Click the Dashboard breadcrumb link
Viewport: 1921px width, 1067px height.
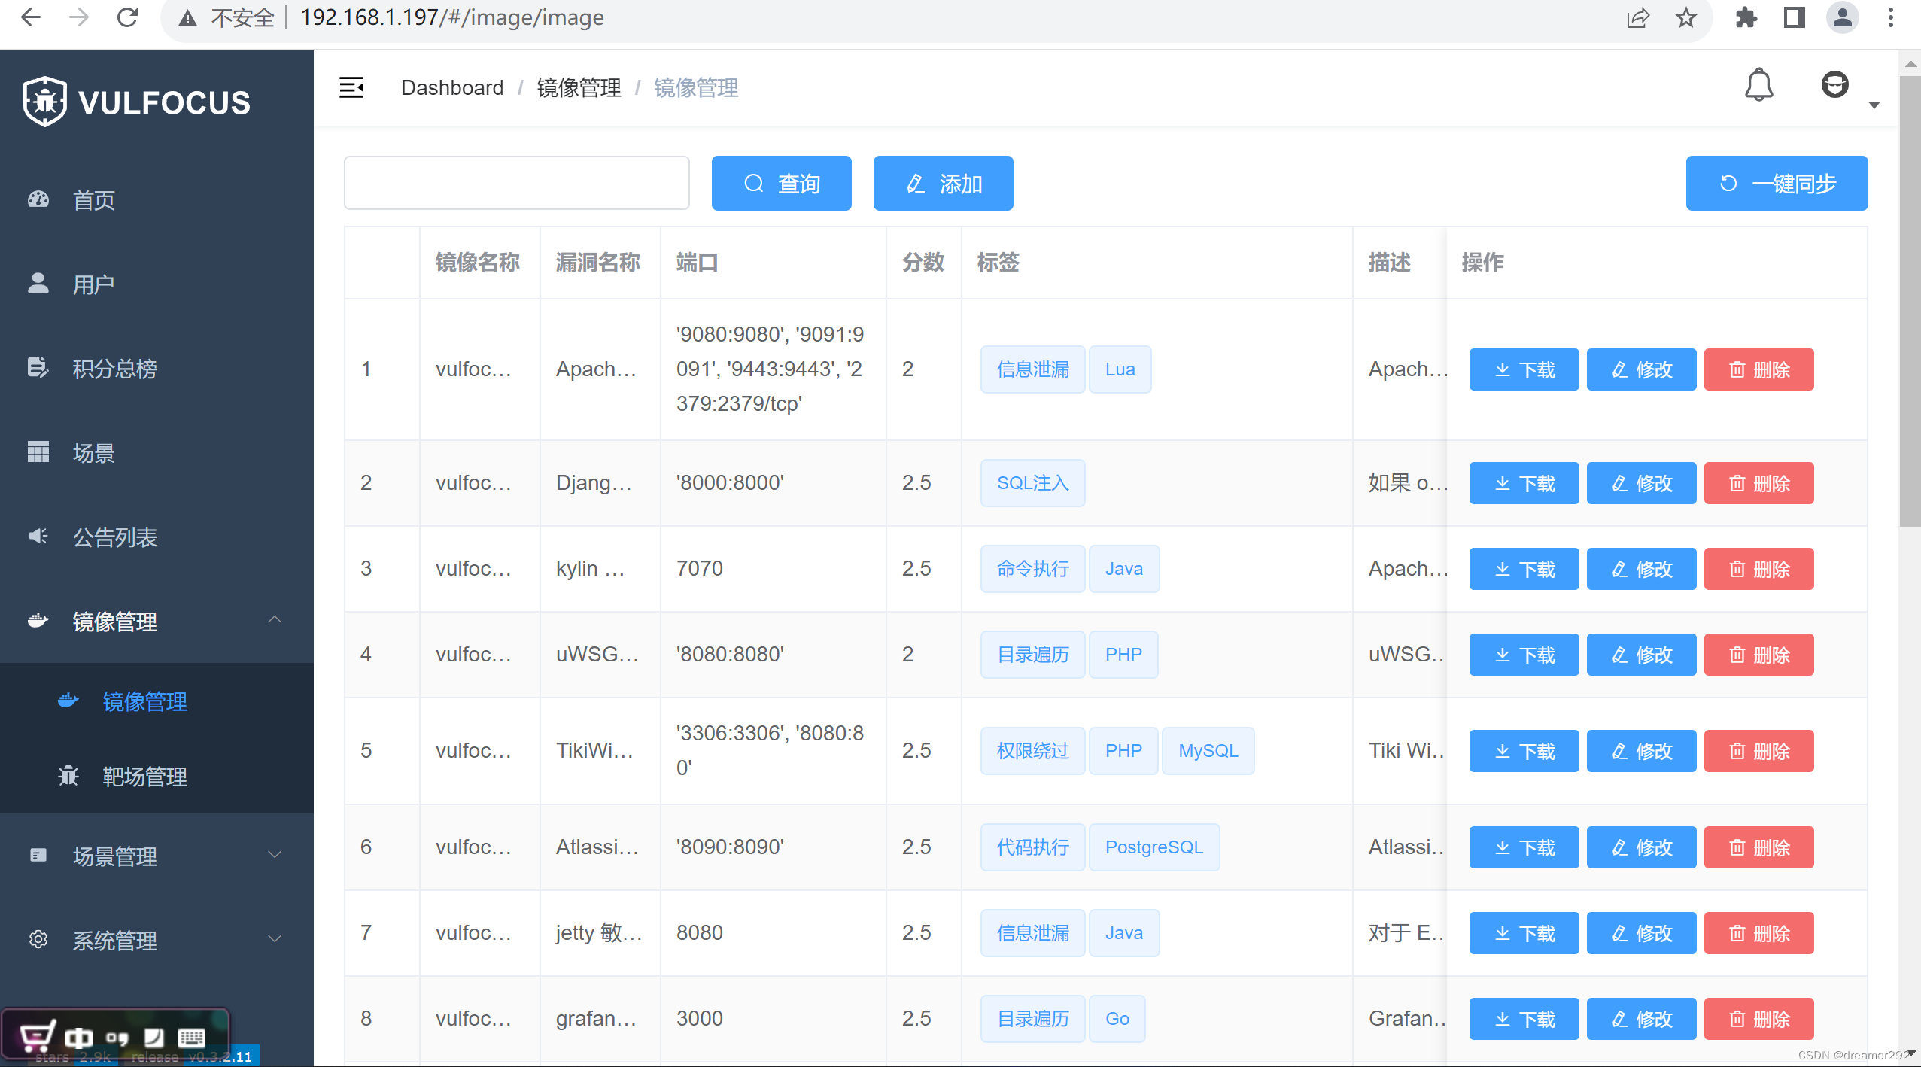452,87
